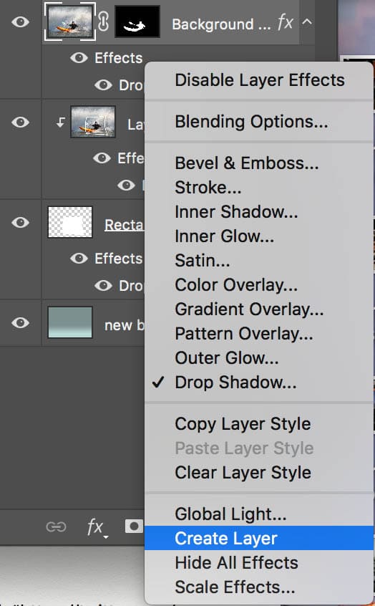375x606 pixels.
Task: Select the black layer mask thumbnail
Action: (137, 21)
